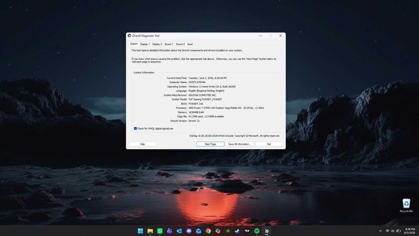The height and width of the screenshot is (236, 419).
Task: Click the speaker volume tray icon
Action: [393, 231]
